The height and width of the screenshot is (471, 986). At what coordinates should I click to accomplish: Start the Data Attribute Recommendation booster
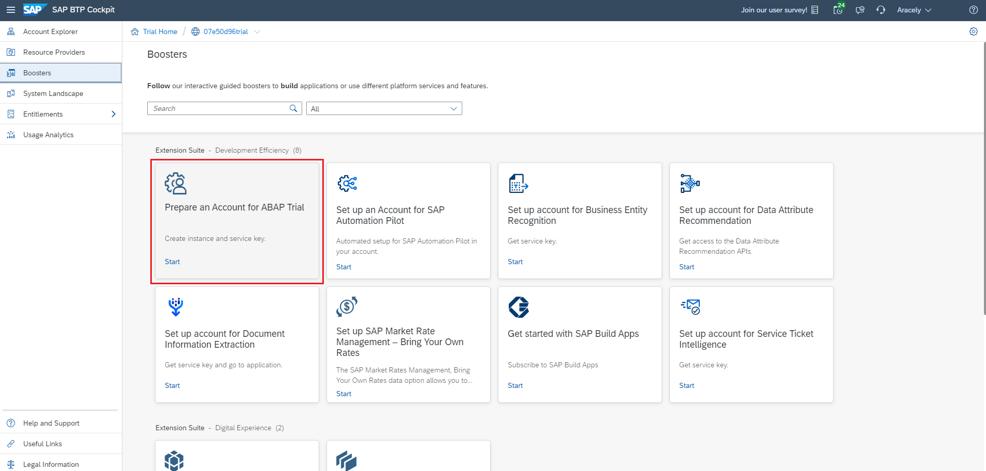coord(686,267)
